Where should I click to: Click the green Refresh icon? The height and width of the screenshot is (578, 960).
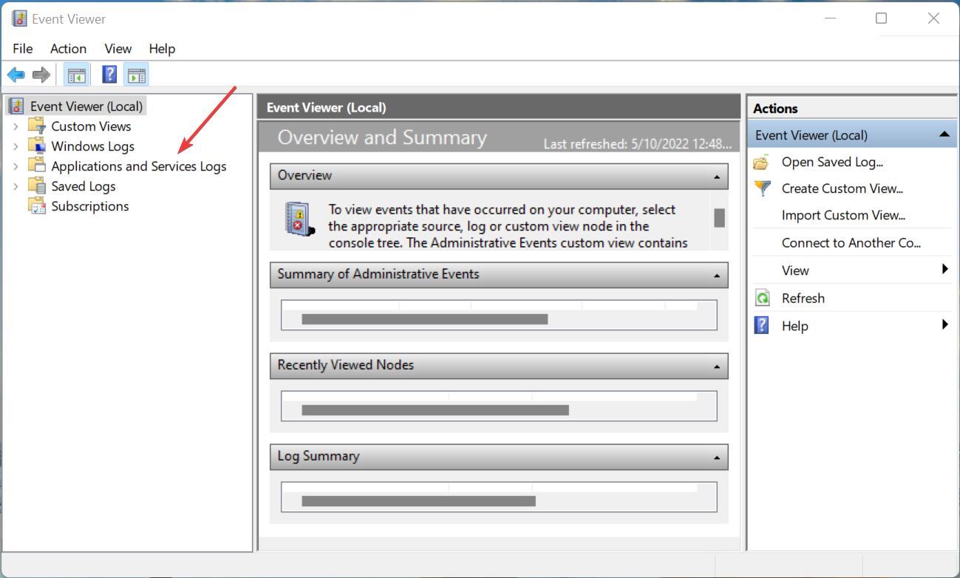762,299
